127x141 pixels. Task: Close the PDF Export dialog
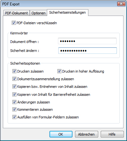pos(121,4)
